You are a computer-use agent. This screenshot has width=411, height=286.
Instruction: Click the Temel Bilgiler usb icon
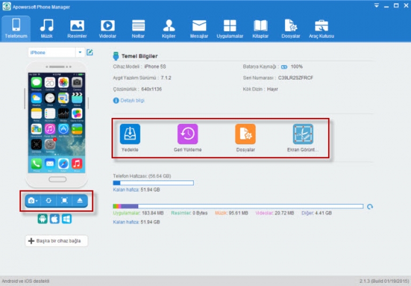(116, 56)
